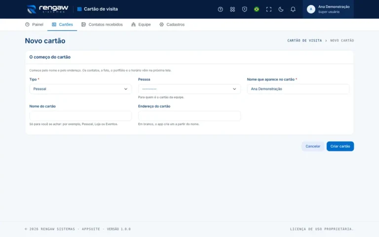Click the Cartões card icon
379x237 pixels.
click(54, 24)
